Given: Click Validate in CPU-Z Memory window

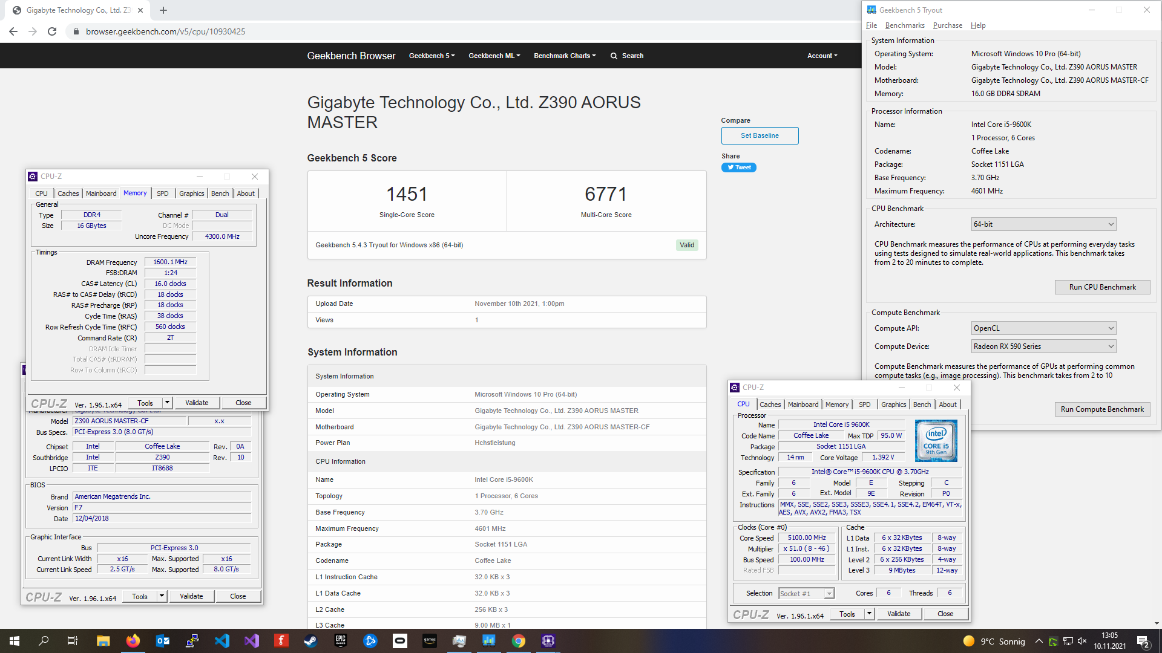Looking at the screenshot, I should (x=197, y=403).
